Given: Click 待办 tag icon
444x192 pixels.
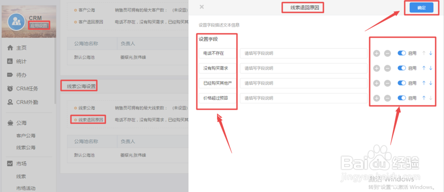Looking at the screenshot, I should (10, 75).
